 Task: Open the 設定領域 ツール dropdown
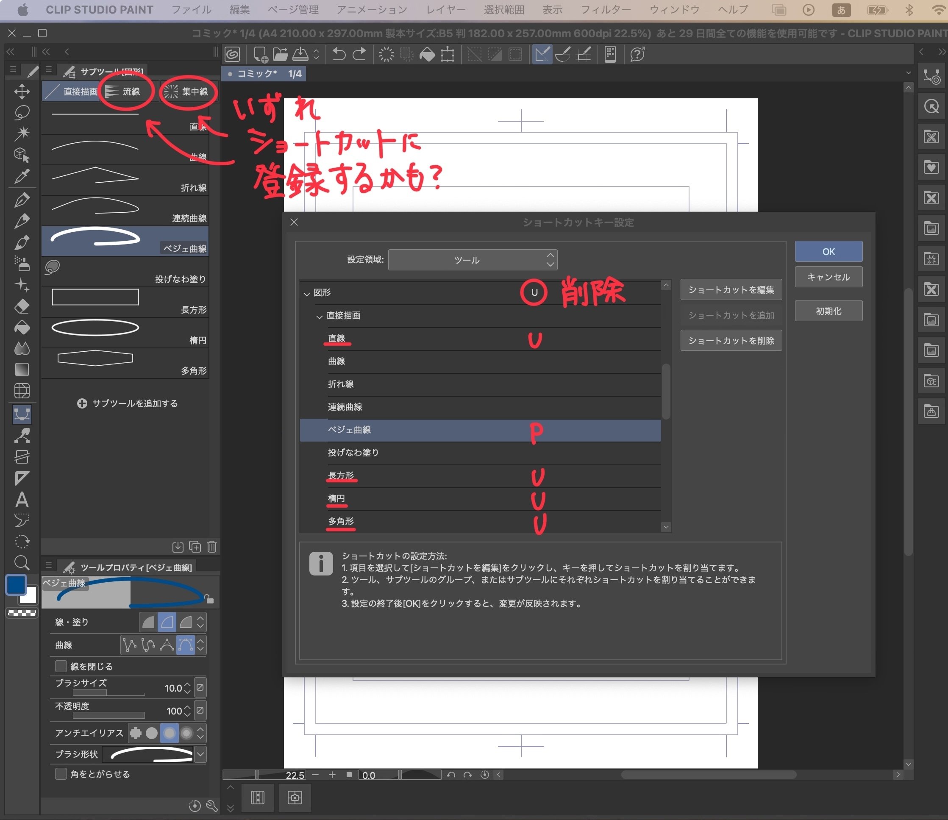tap(473, 259)
